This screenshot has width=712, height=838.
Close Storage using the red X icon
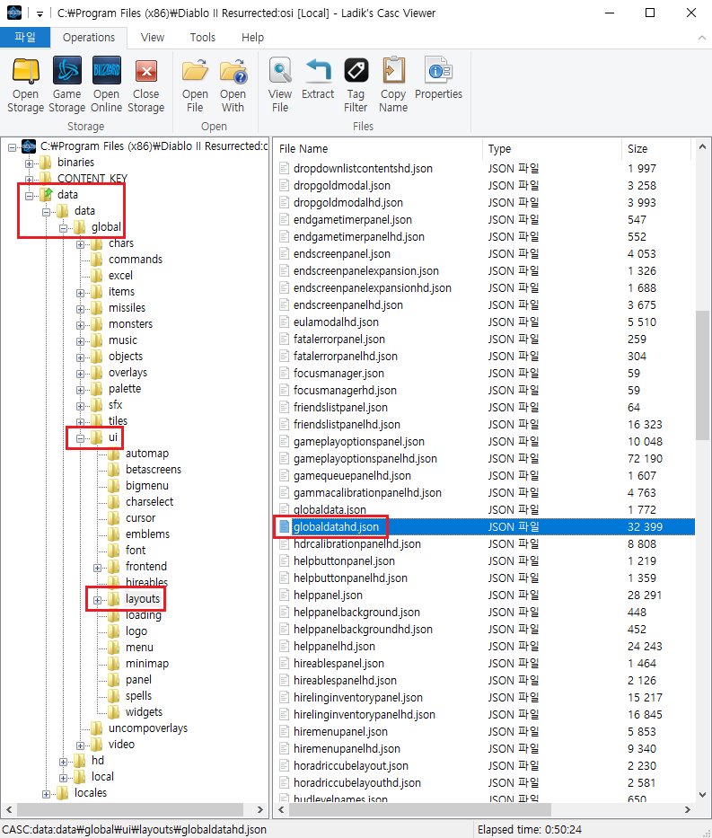(145, 85)
